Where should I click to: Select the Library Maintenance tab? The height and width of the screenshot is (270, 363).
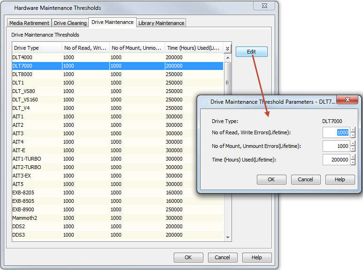click(161, 23)
